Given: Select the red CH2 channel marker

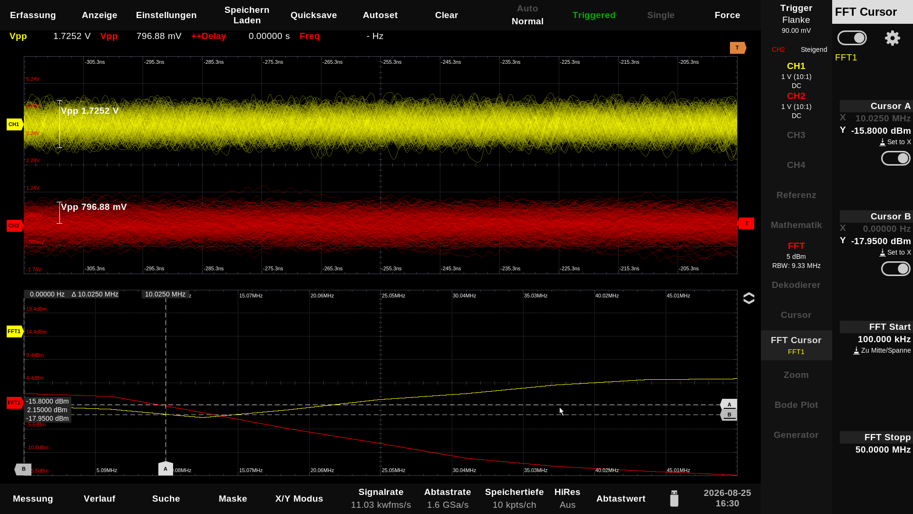Looking at the screenshot, I should click(x=15, y=226).
